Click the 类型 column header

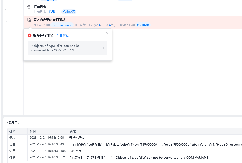pos(12,132)
